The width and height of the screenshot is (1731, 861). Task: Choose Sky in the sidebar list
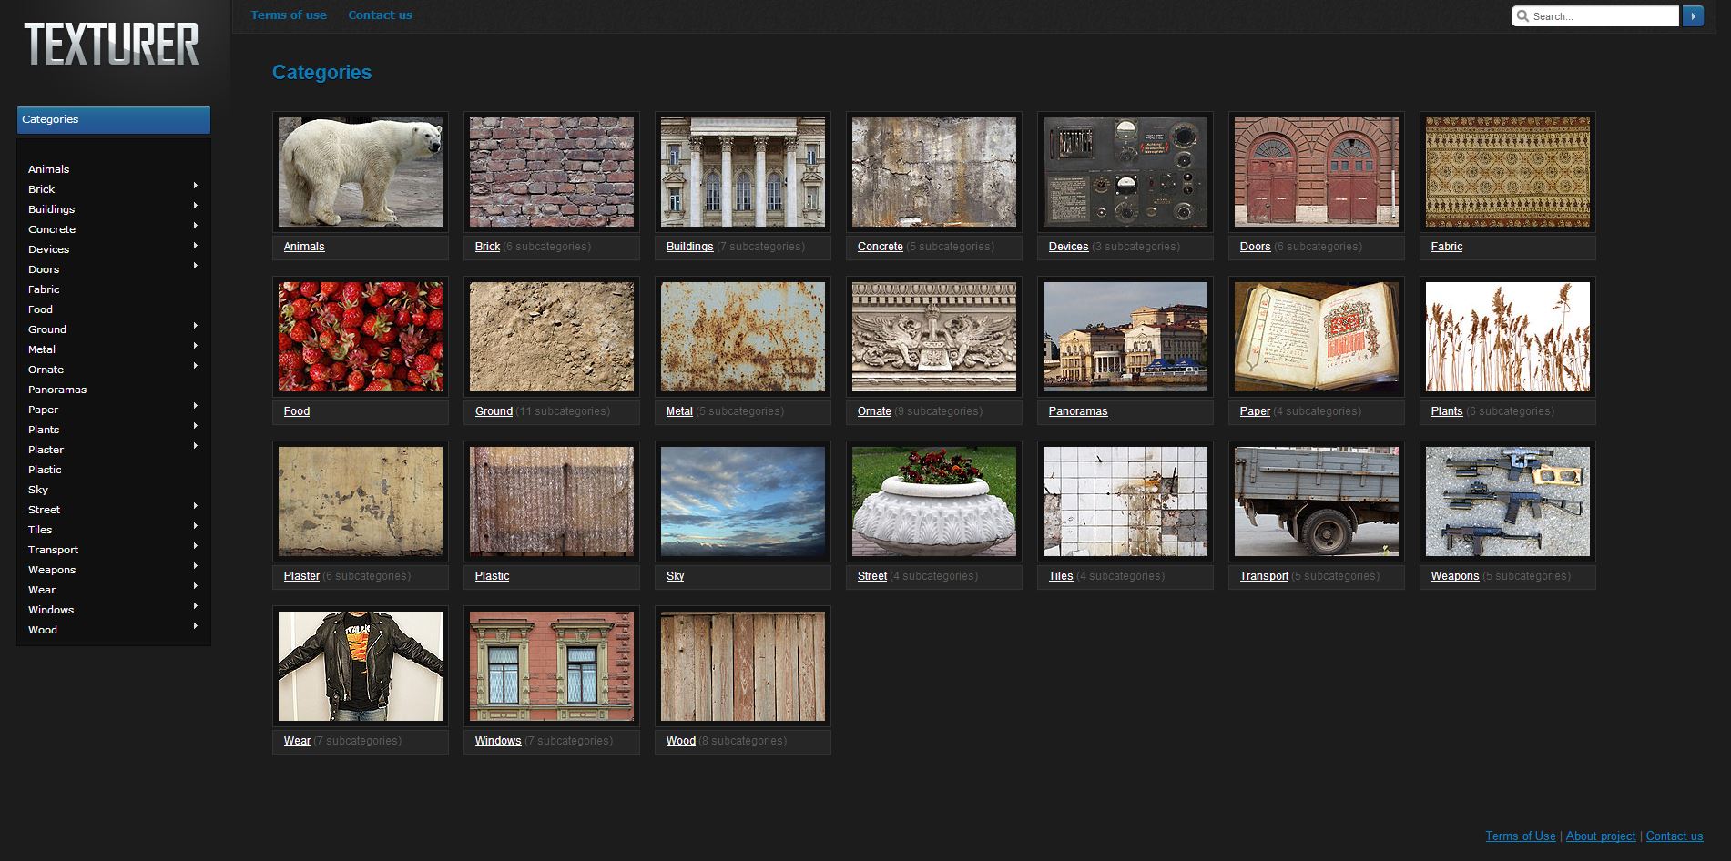point(38,490)
